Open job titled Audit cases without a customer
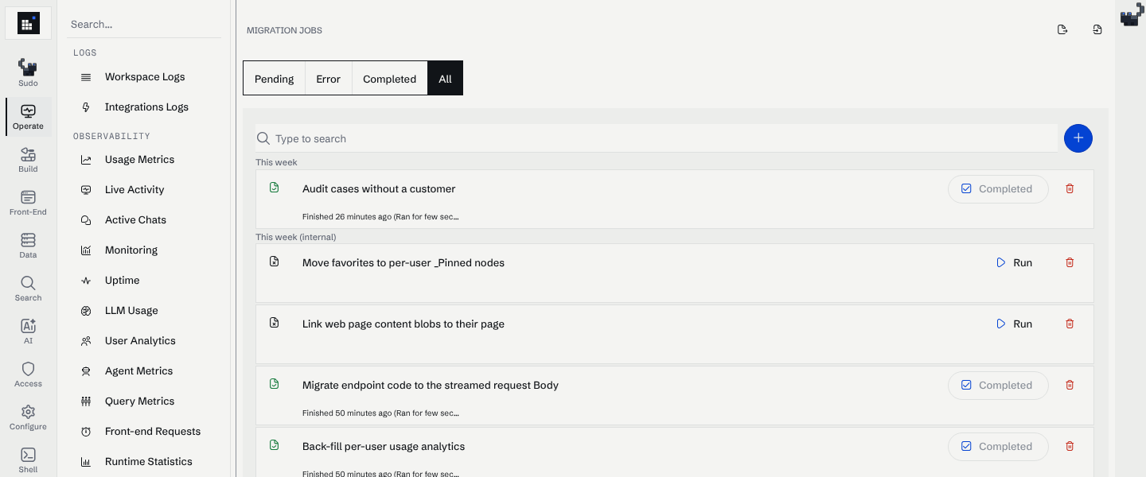Viewport: 1146px width, 477px height. click(x=379, y=189)
